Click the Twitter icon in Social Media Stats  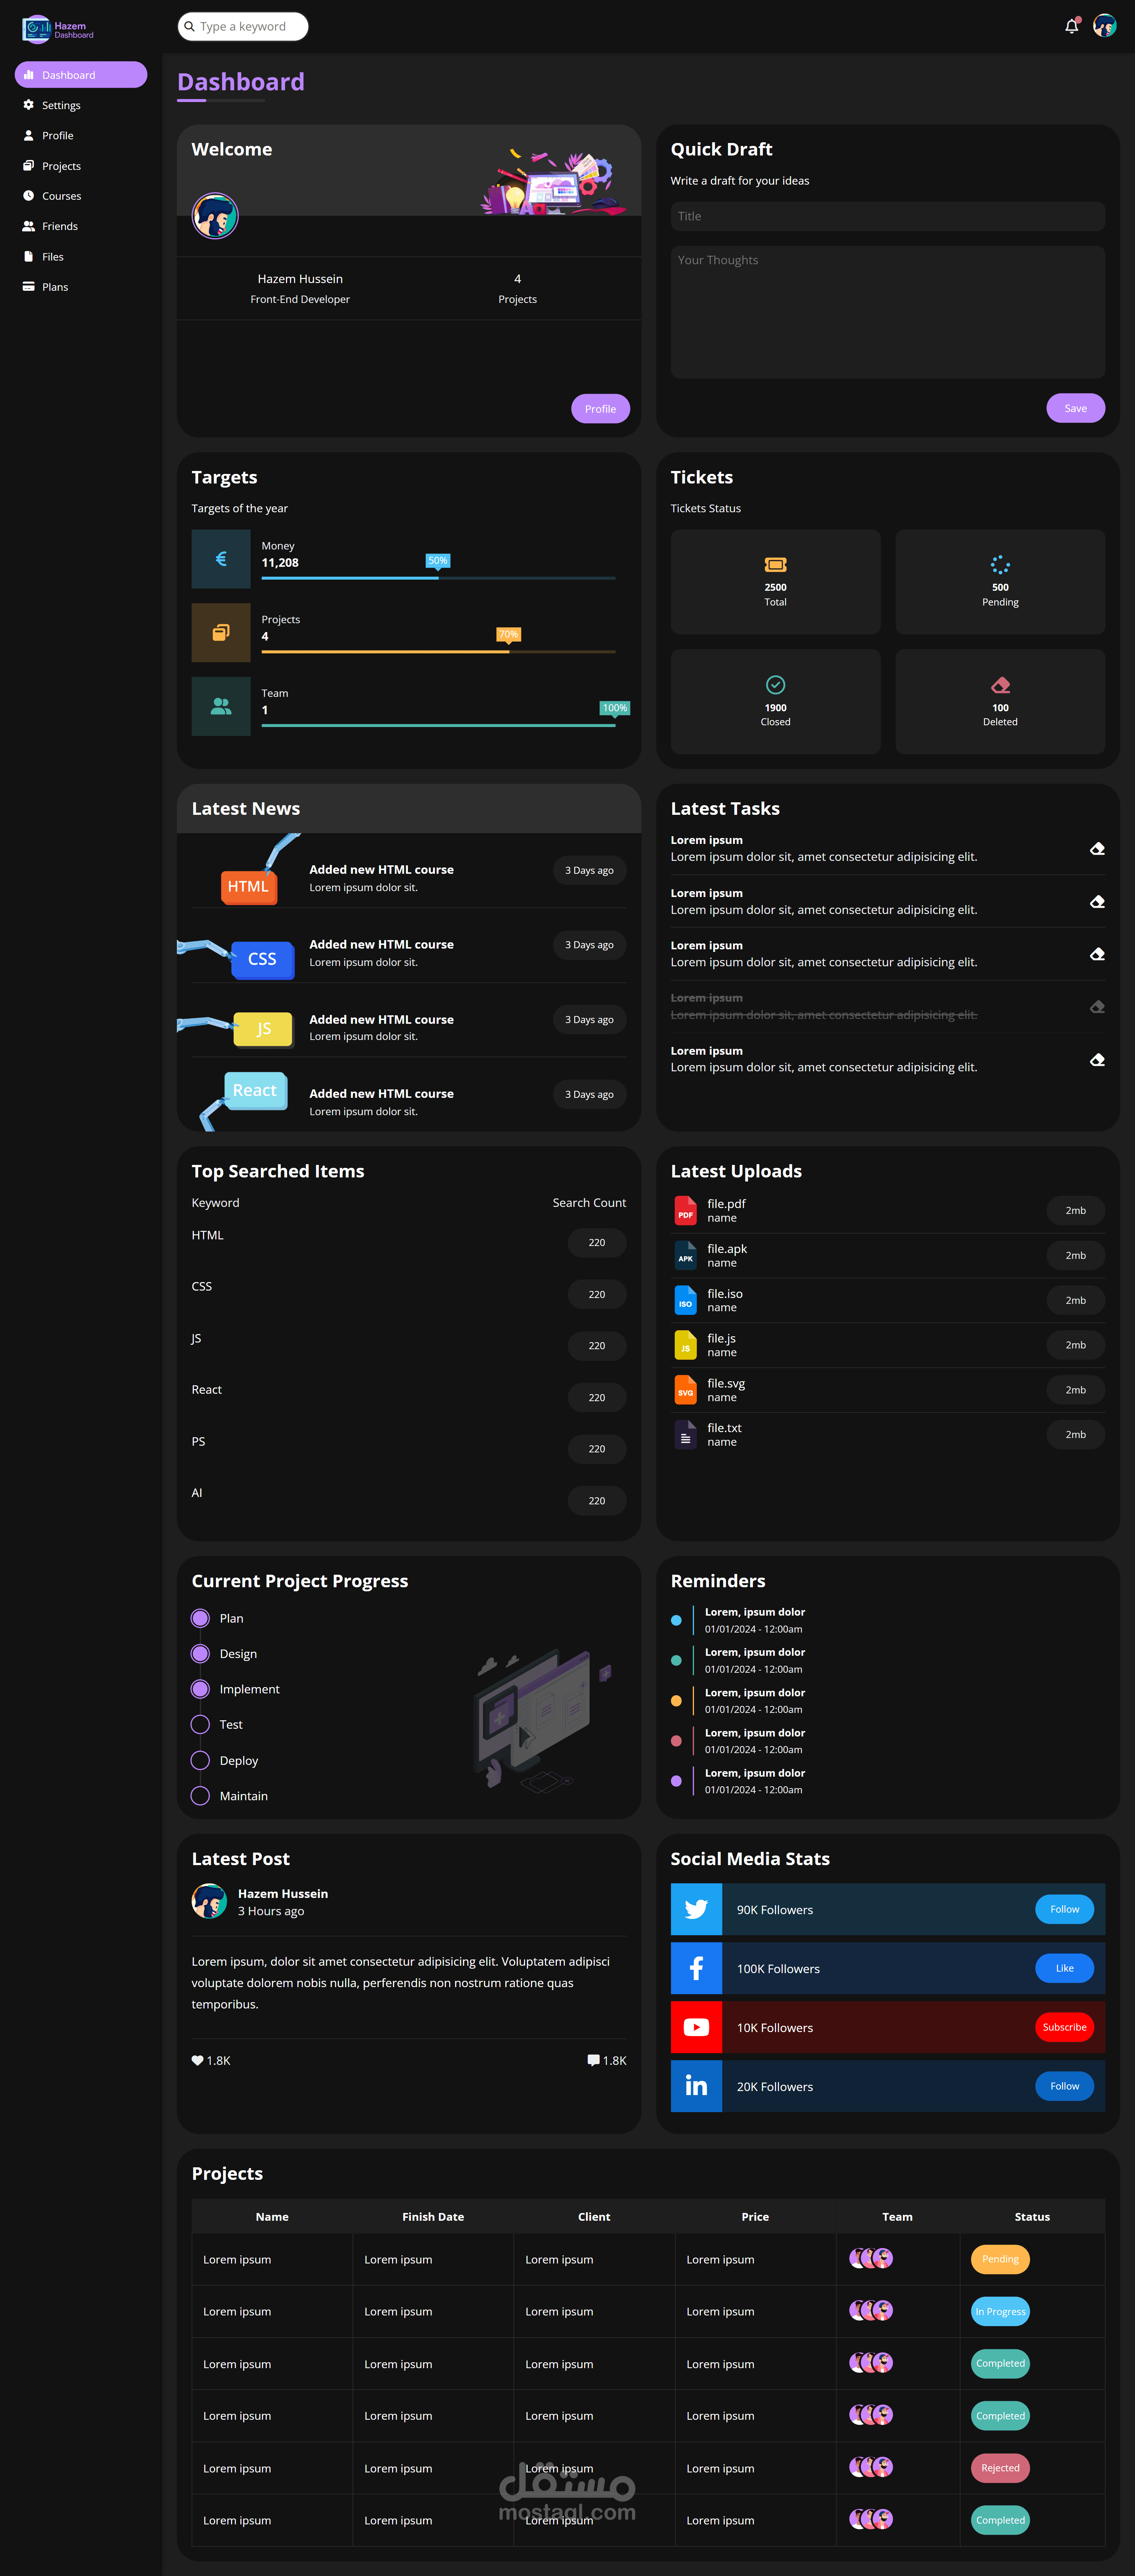point(696,1909)
